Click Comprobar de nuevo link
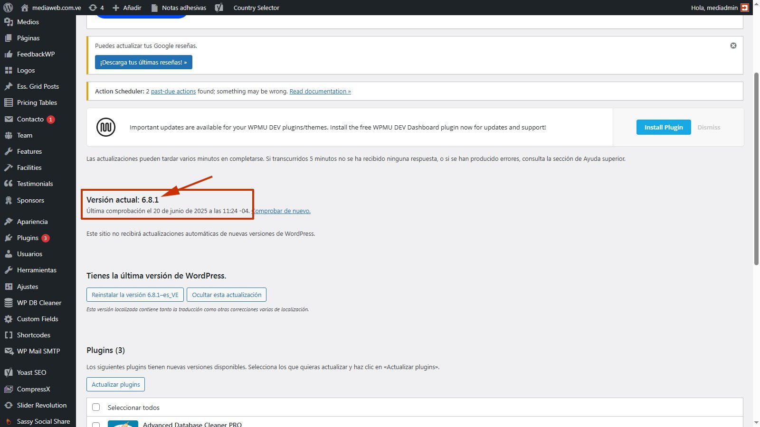This screenshot has height=427, width=760. click(x=281, y=211)
